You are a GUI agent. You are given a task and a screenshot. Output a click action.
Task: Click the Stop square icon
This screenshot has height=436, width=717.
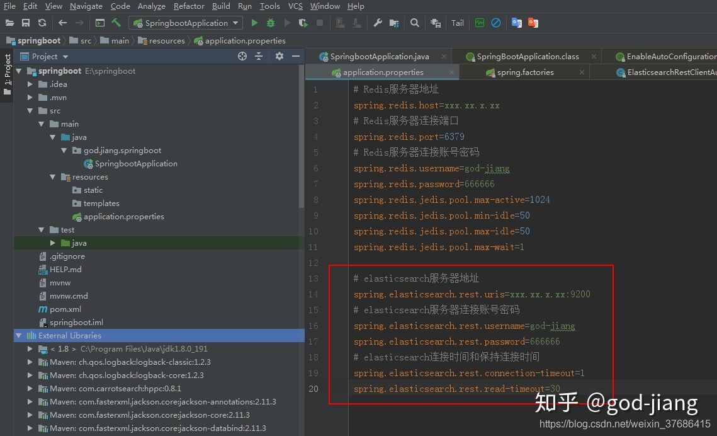click(320, 23)
